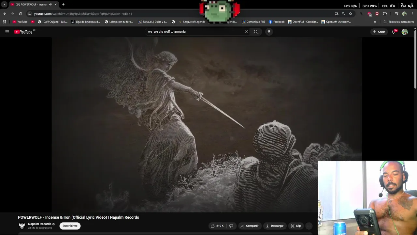This screenshot has height=235, width=417.
Task: Open the OpenIAM - Cambiar bookmark
Action: click(x=303, y=22)
